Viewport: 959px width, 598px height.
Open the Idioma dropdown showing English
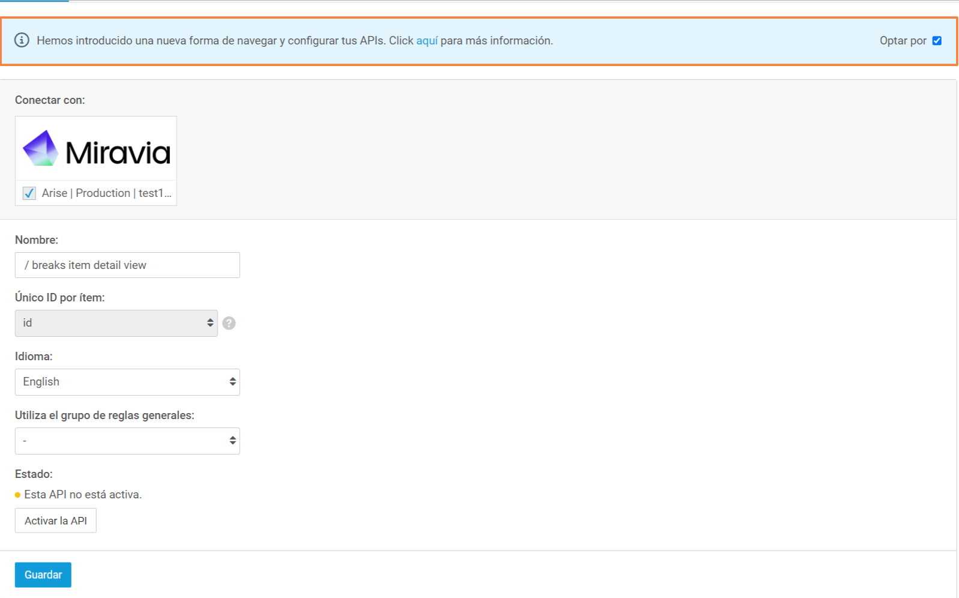127,382
